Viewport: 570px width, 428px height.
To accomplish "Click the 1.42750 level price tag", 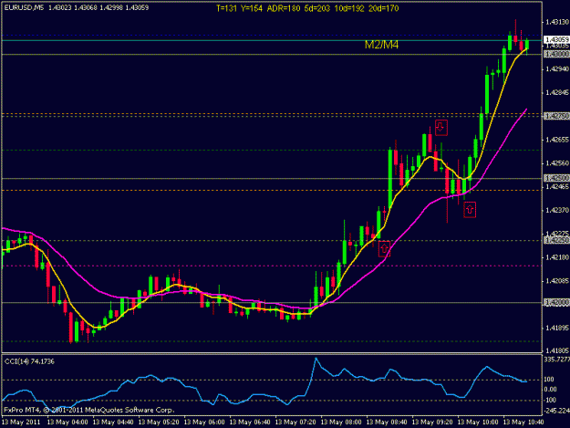I will pyautogui.click(x=556, y=116).
